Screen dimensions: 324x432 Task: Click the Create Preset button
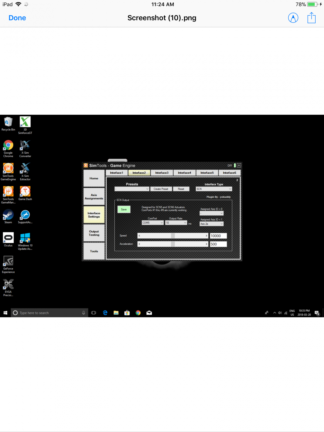tap(161, 189)
